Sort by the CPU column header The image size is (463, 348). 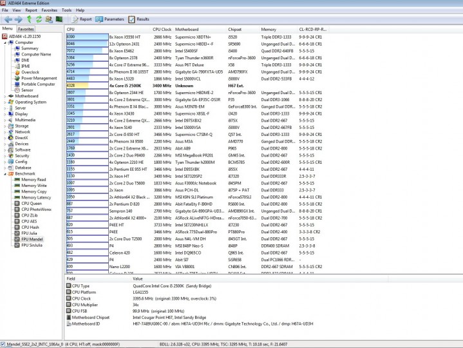108,30
